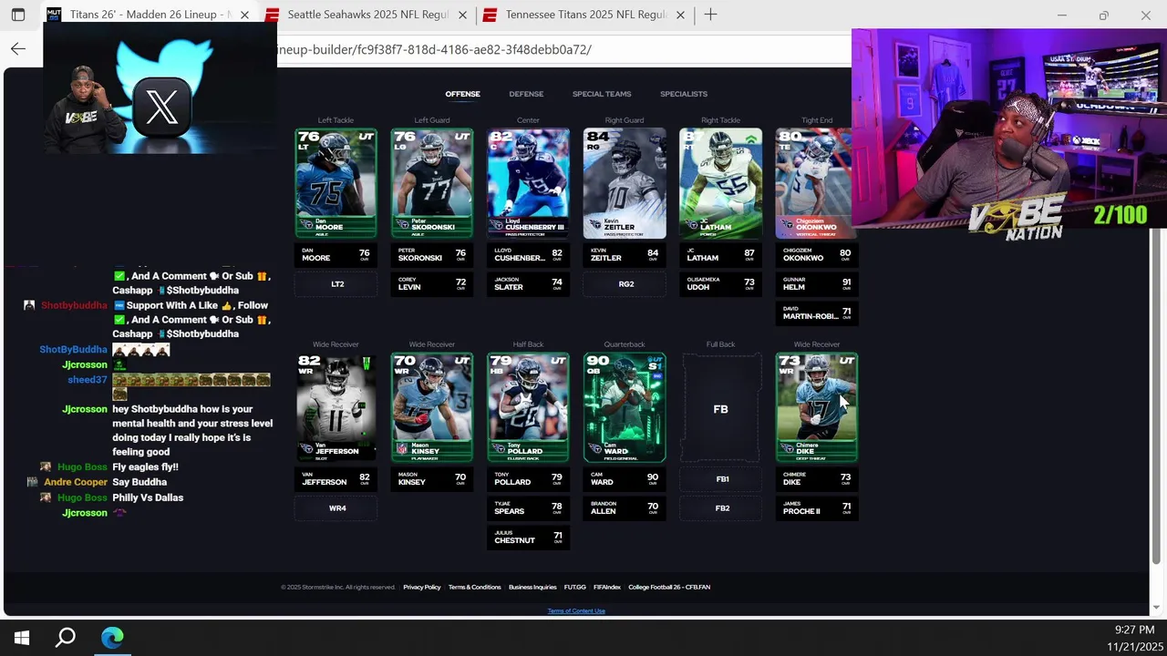1167x656 pixels.
Task: Open College Football 26 - CFB.FAN link
Action: coord(669,587)
